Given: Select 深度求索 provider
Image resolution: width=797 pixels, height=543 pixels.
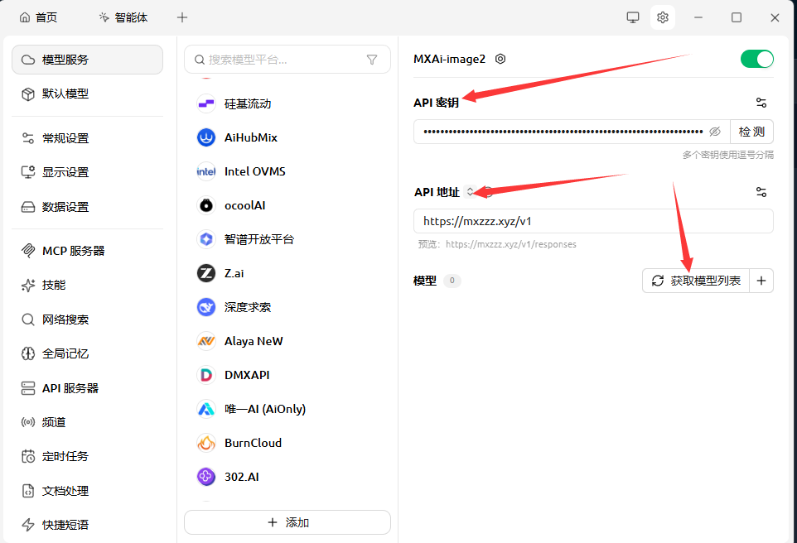Looking at the screenshot, I should click(x=287, y=307).
